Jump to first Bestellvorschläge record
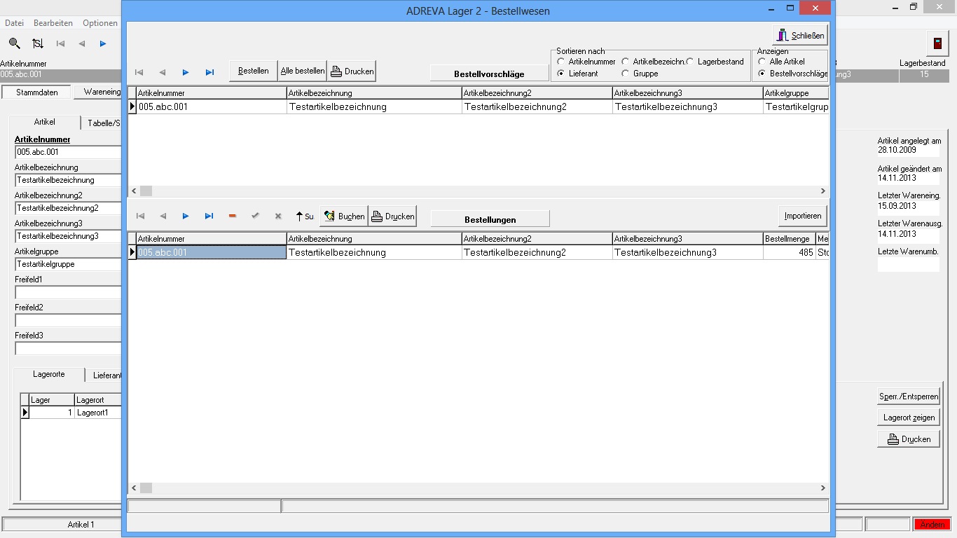Image resolution: width=957 pixels, height=538 pixels. (x=139, y=71)
